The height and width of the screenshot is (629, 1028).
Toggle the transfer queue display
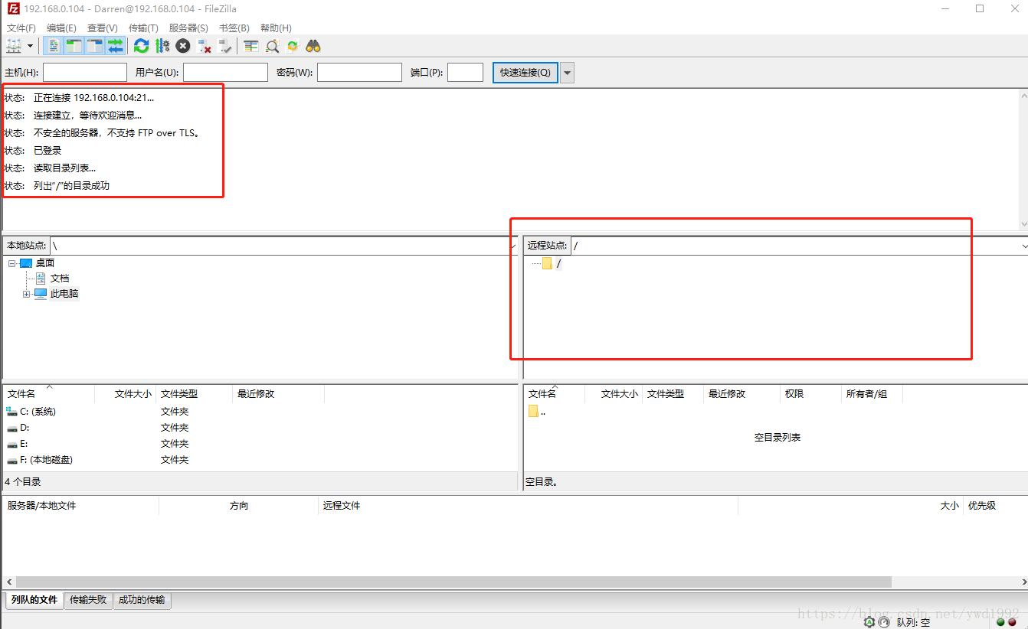click(x=115, y=46)
